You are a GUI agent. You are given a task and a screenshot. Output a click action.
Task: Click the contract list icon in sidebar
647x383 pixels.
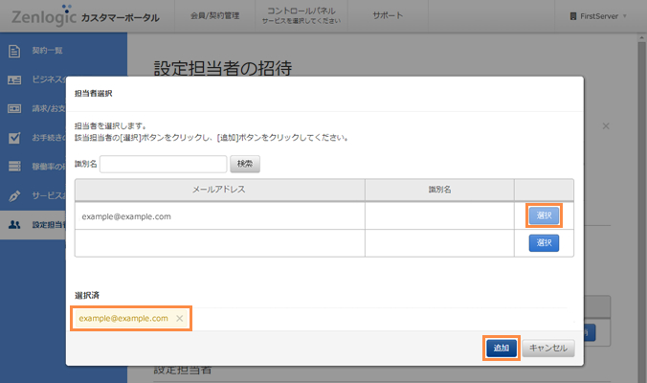point(14,50)
